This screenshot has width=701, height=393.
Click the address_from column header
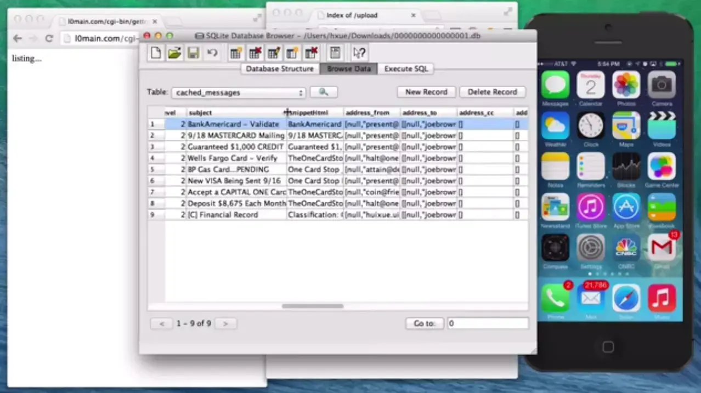tap(371, 112)
